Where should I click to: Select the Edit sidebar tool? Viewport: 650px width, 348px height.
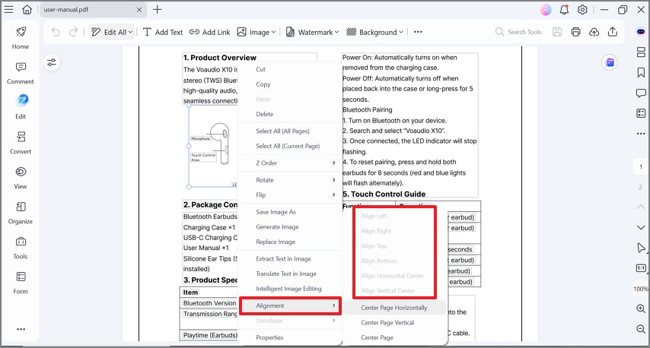(x=21, y=107)
